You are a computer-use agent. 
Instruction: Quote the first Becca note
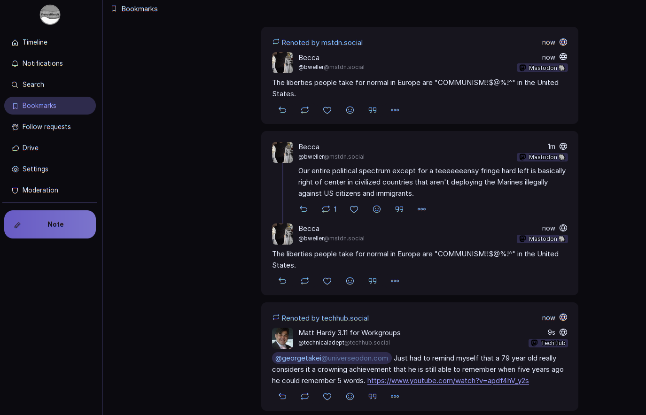coord(373,110)
